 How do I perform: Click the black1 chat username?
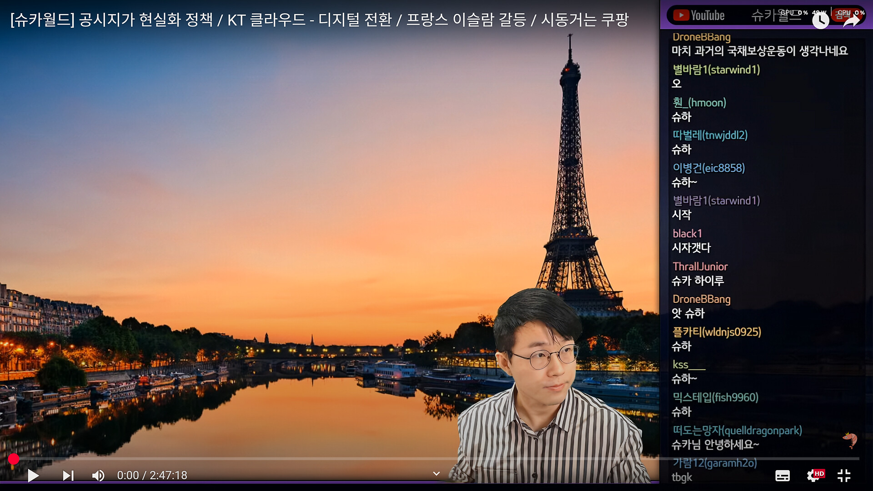[x=687, y=234]
